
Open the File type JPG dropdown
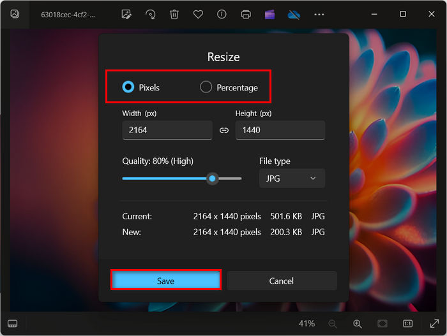(x=292, y=179)
